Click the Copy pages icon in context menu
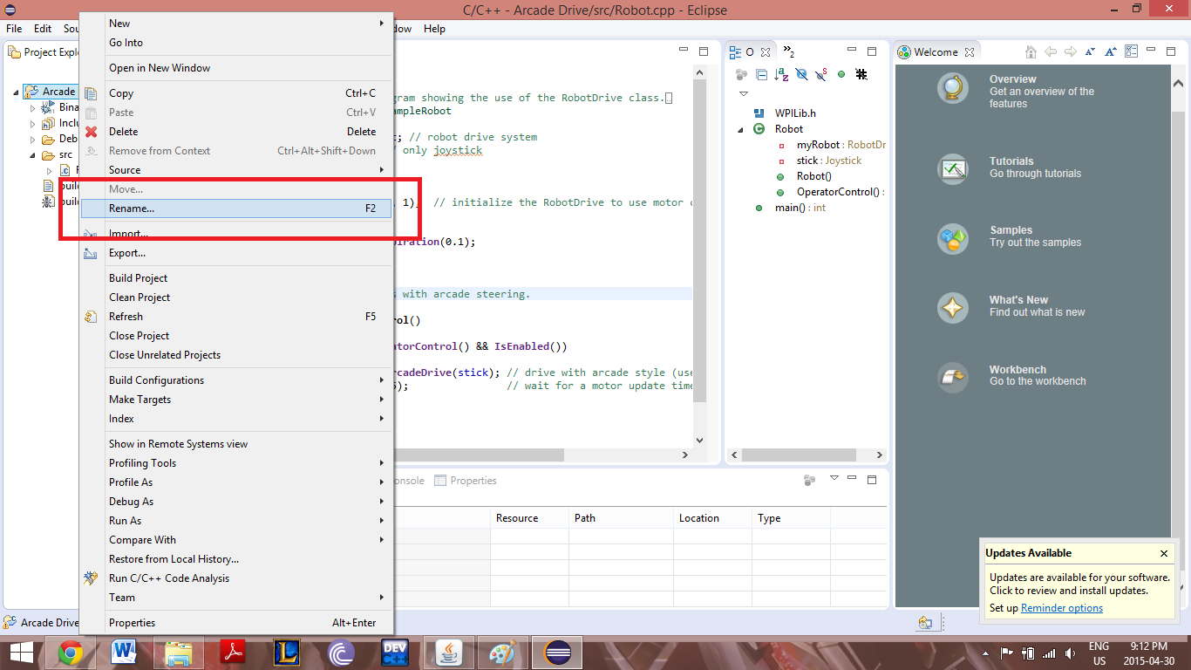Screen dimensions: 1191x670 tap(91, 93)
